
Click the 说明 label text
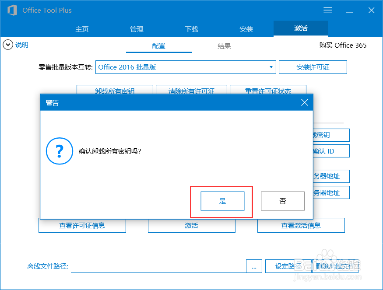coord(22,45)
